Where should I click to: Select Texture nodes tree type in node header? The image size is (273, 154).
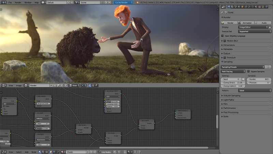(x=47, y=152)
